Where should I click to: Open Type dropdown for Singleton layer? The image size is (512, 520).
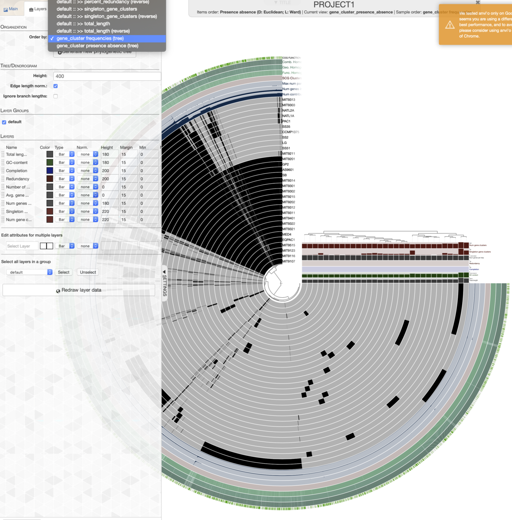[x=65, y=211]
